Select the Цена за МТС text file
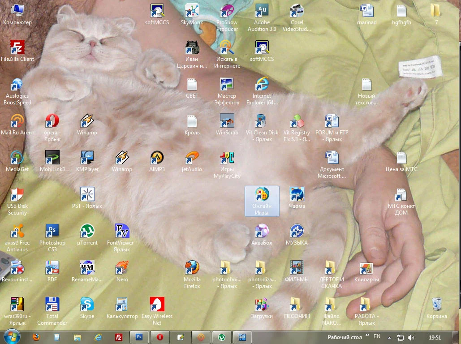 click(401, 161)
